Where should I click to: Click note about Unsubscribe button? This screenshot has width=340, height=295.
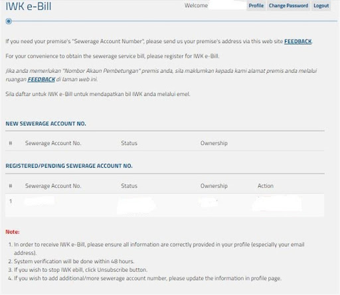click(80, 270)
